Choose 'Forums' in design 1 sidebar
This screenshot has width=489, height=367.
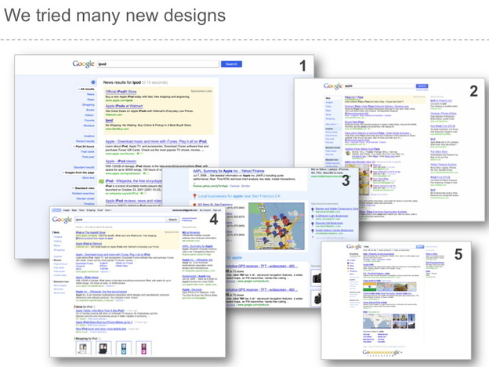click(89, 120)
